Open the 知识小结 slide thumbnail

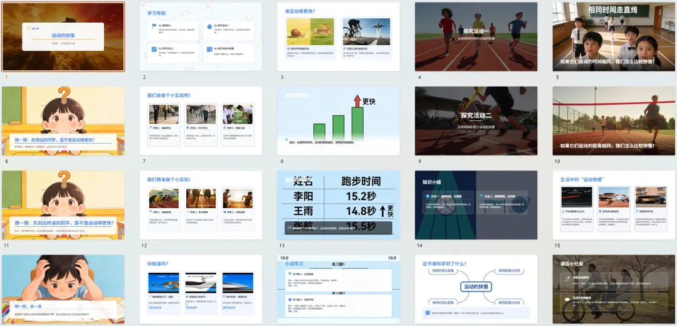coord(476,205)
